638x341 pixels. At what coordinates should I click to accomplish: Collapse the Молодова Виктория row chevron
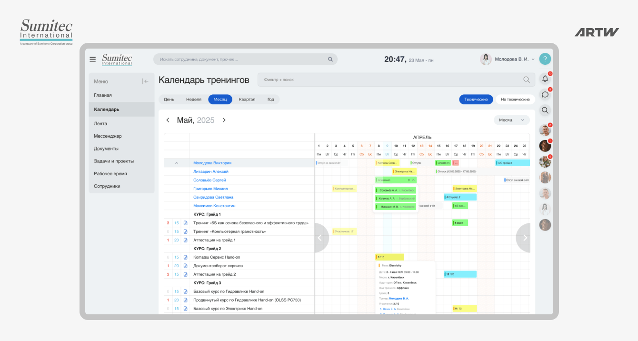177,163
